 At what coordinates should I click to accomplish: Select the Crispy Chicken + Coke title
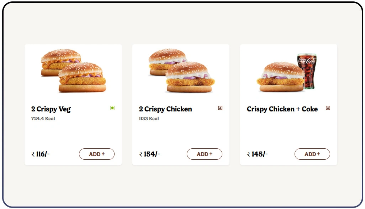coord(282,109)
